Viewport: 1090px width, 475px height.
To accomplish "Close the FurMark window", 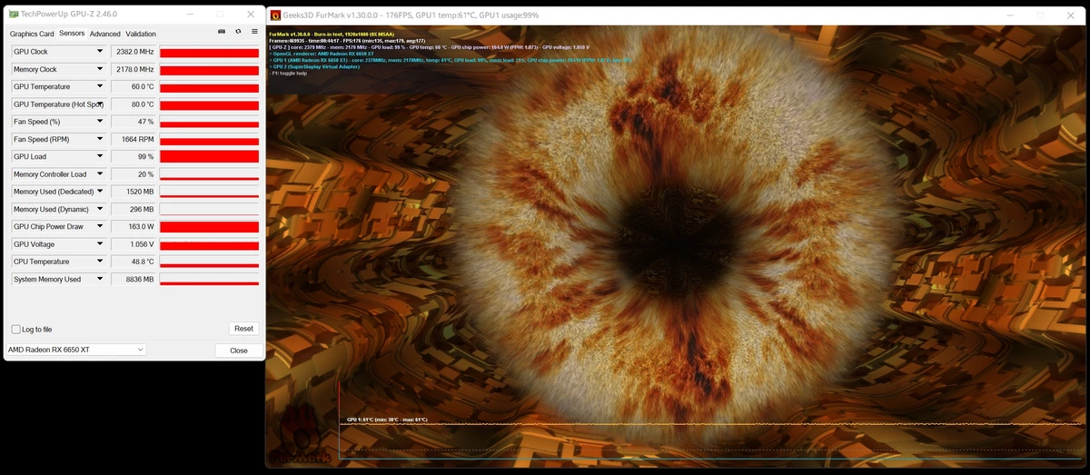I will point(1072,15).
